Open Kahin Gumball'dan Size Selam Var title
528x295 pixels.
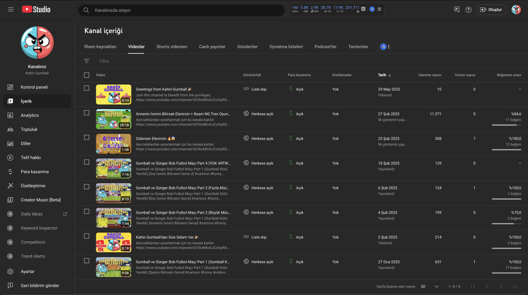(x=167, y=237)
